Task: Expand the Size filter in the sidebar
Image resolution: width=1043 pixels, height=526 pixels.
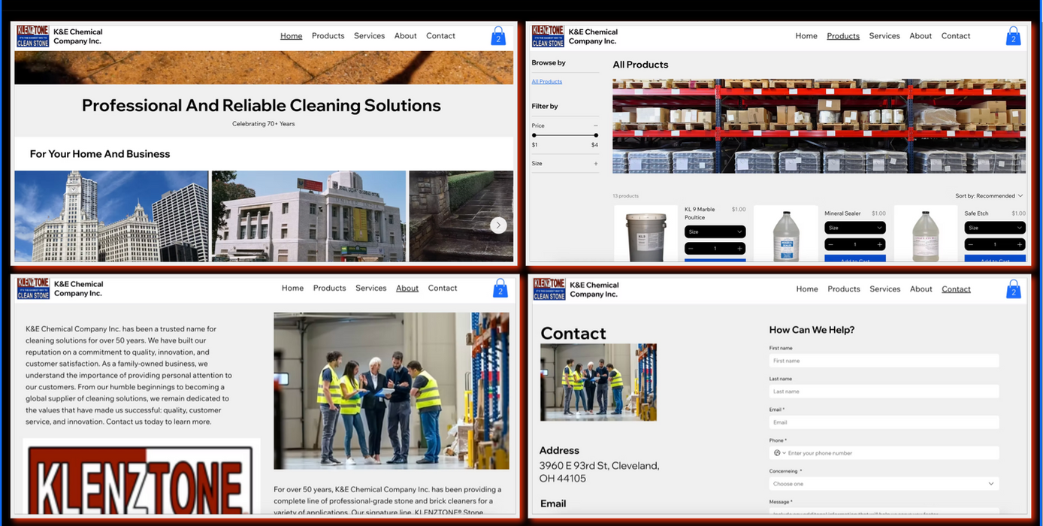Action: click(x=594, y=163)
